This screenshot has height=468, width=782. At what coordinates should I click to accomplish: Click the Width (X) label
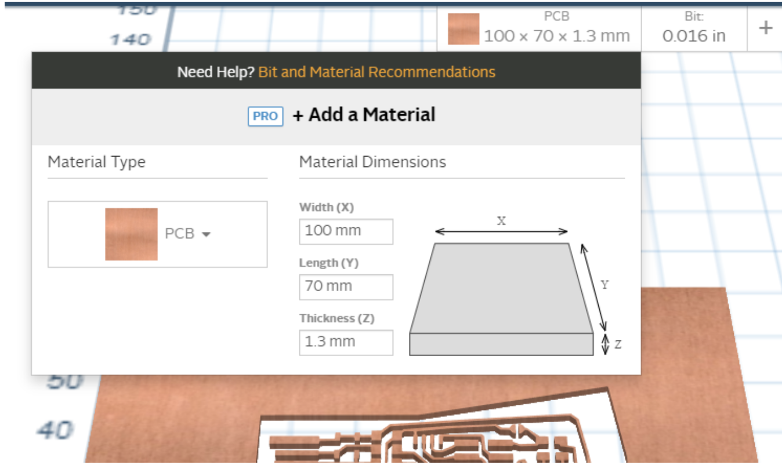[327, 207]
